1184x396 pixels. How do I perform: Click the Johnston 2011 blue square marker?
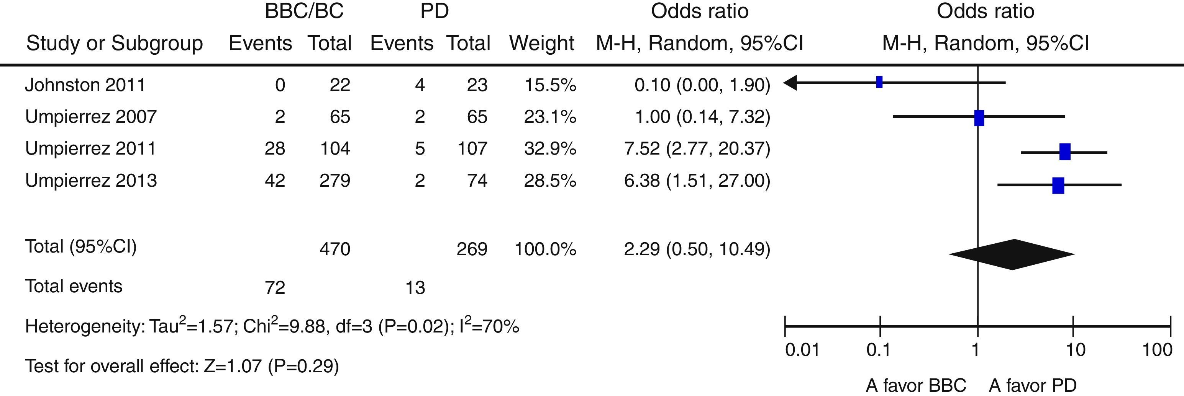pos(879,82)
